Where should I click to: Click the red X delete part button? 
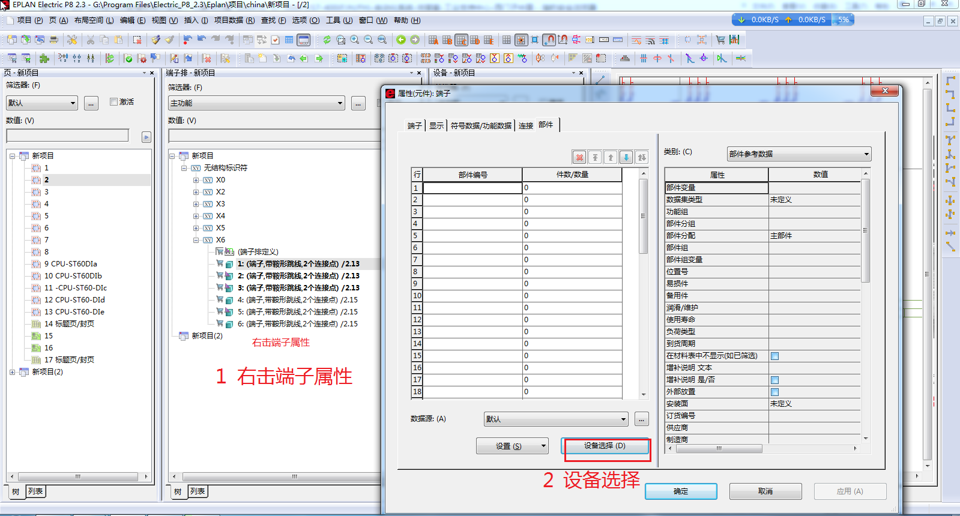click(579, 157)
